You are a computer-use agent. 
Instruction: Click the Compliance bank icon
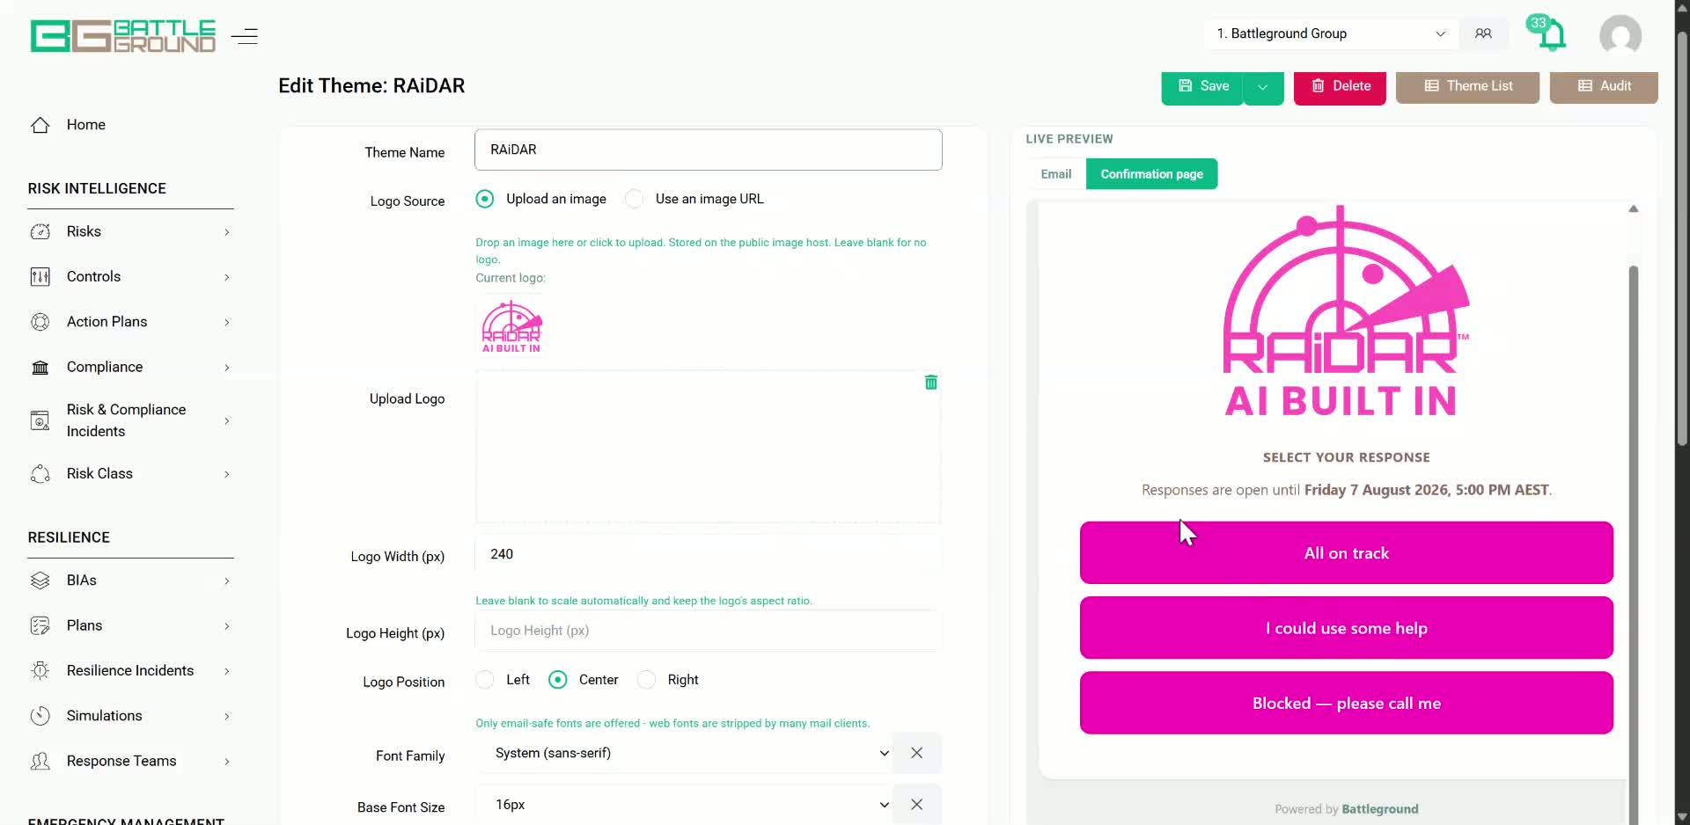(40, 367)
